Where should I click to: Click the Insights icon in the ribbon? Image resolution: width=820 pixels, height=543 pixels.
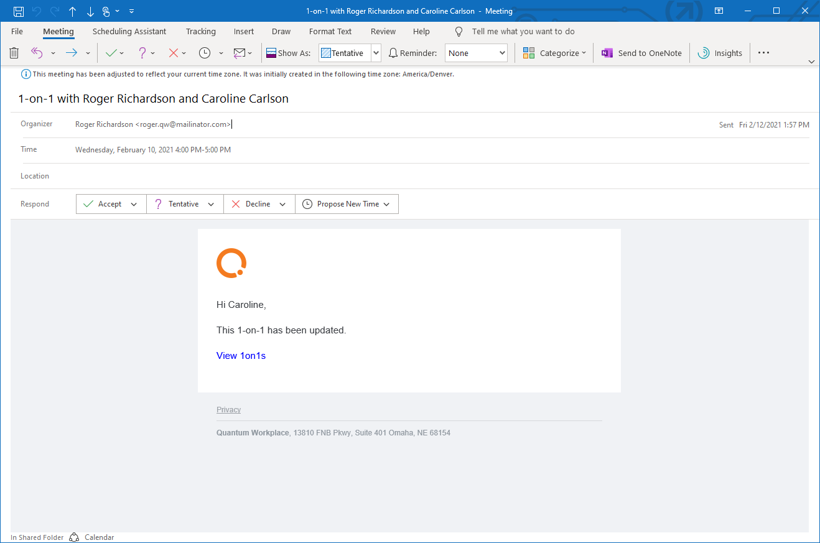pyautogui.click(x=720, y=53)
